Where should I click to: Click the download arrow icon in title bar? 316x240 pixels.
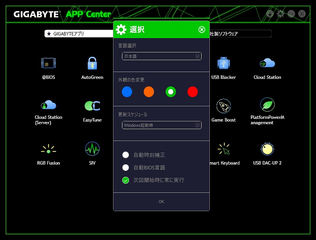coord(270,14)
